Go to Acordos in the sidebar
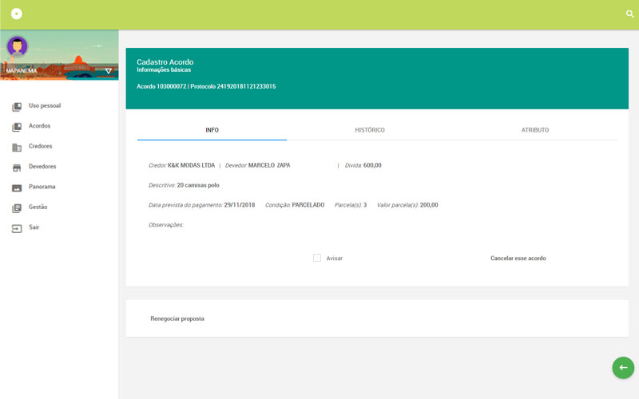 39,126
